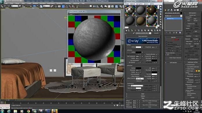Click the Diffuse map slot button
The height and width of the screenshot is (113, 202).
point(150,101)
